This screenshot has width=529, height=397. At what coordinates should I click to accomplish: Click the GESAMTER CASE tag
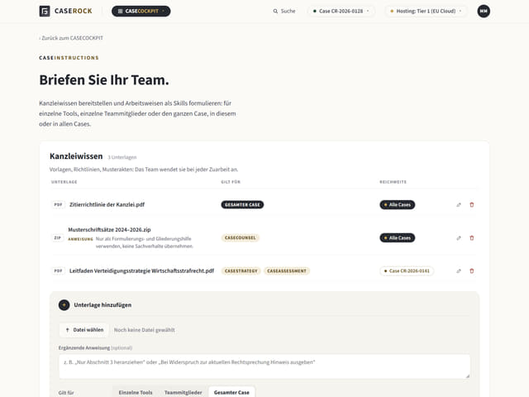(x=242, y=204)
